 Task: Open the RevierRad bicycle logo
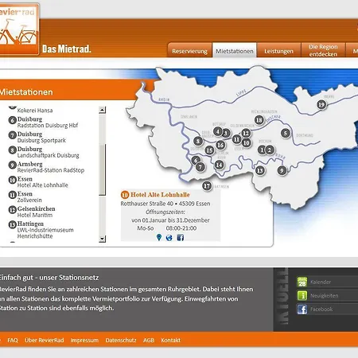pos(18,29)
